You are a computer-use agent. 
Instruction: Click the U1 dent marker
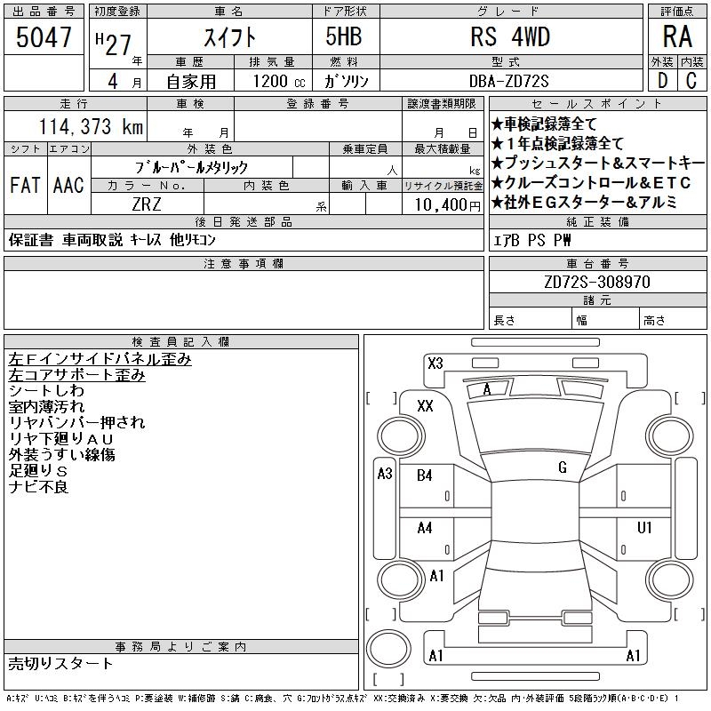point(644,528)
